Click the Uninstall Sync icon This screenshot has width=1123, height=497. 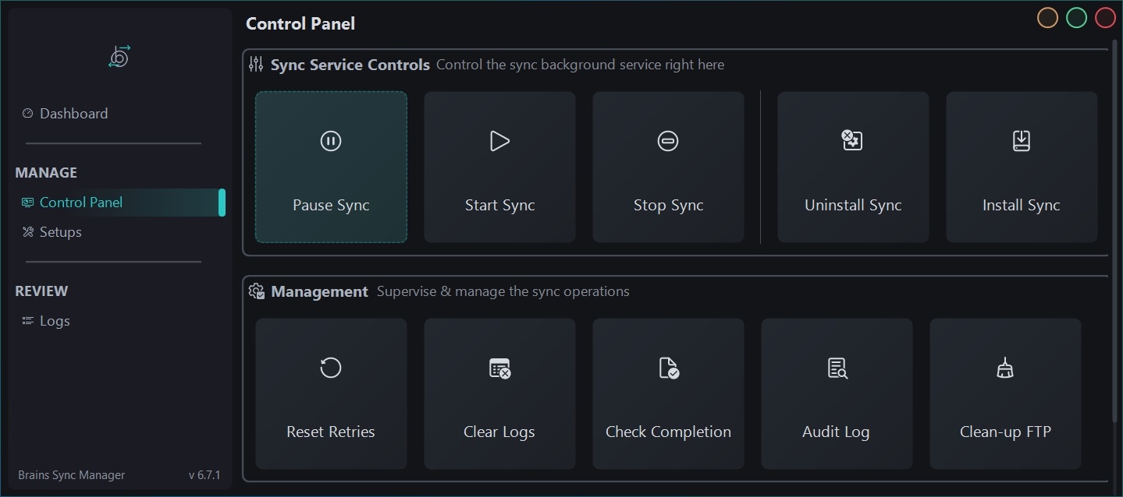click(852, 141)
